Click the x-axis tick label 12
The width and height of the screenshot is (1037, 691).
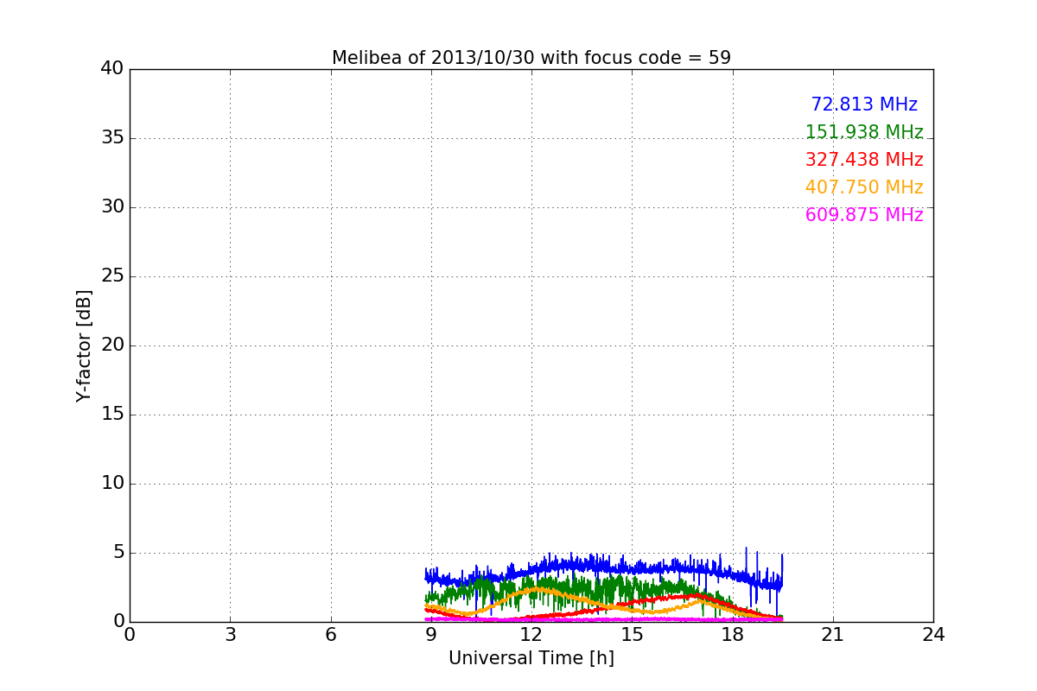pos(531,635)
